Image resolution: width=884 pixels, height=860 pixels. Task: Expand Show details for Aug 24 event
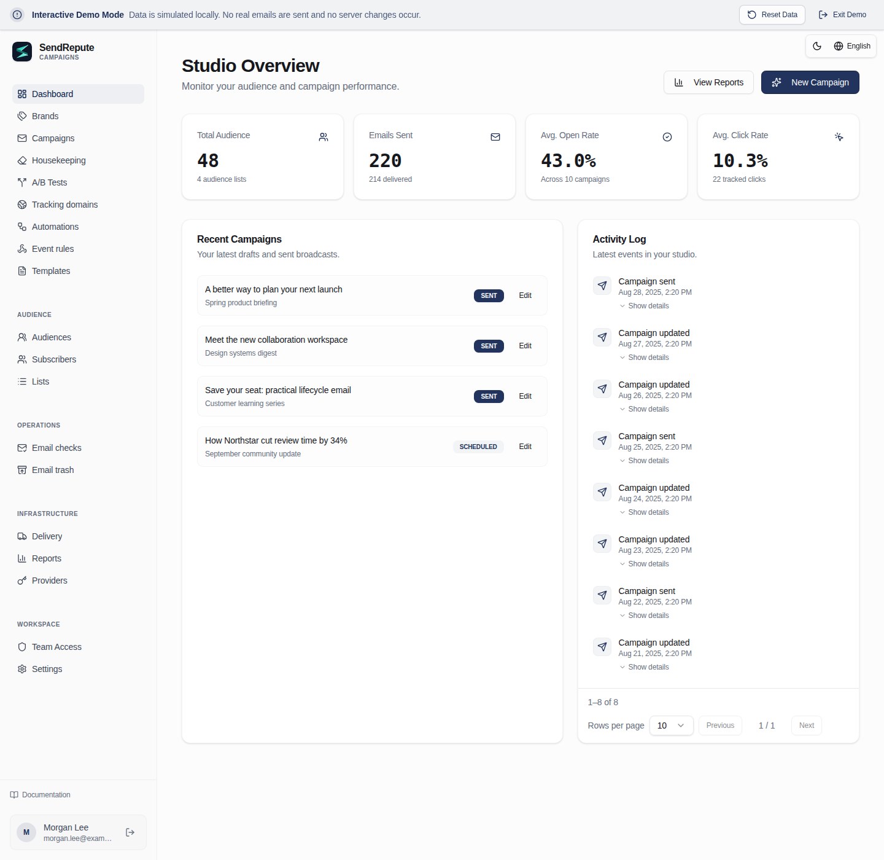click(644, 512)
